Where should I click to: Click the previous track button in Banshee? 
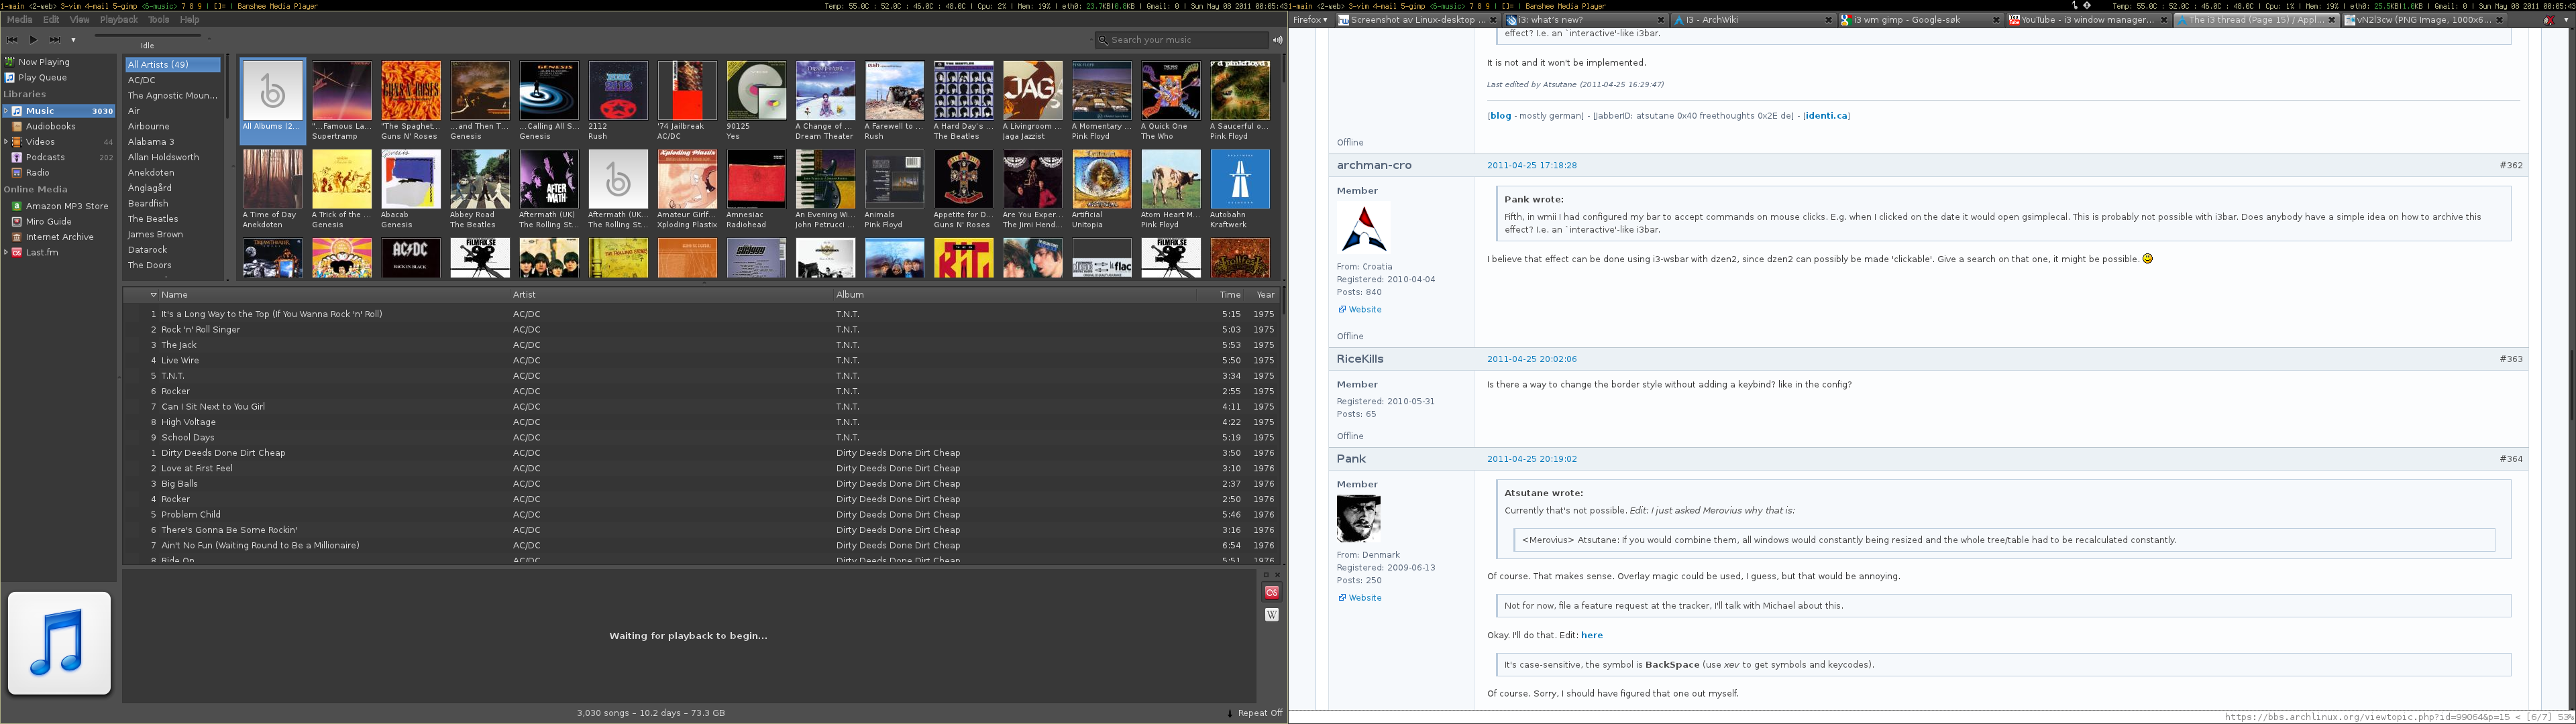(12, 40)
